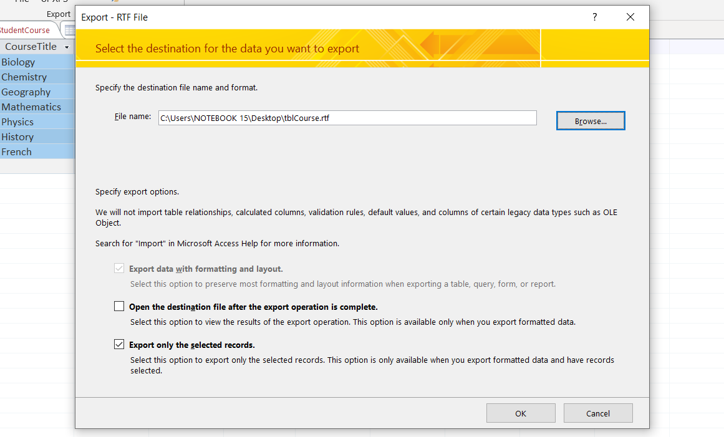Select the Mathematics record

coord(31,107)
